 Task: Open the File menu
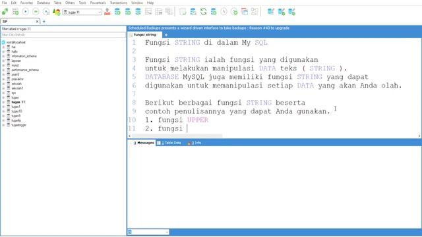[x=5, y=3]
